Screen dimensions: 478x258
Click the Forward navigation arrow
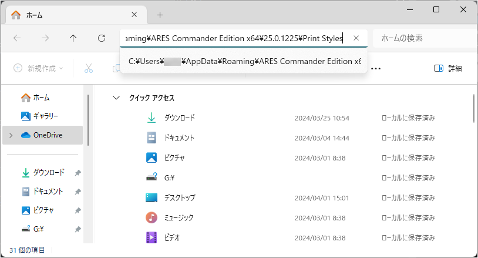(45, 38)
